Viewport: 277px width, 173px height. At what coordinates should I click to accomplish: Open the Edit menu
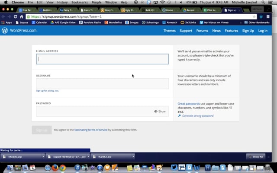tap(39, 2)
